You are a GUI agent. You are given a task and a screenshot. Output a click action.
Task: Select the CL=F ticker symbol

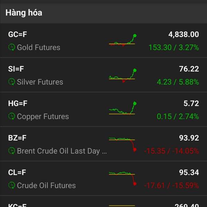(x=17, y=172)
